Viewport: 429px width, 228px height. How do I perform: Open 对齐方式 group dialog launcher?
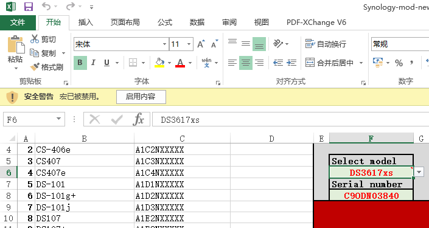(363, 83)
